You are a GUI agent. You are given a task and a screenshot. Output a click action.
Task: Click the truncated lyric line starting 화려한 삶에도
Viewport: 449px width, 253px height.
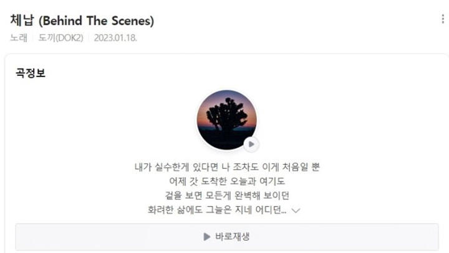point(217,210)
